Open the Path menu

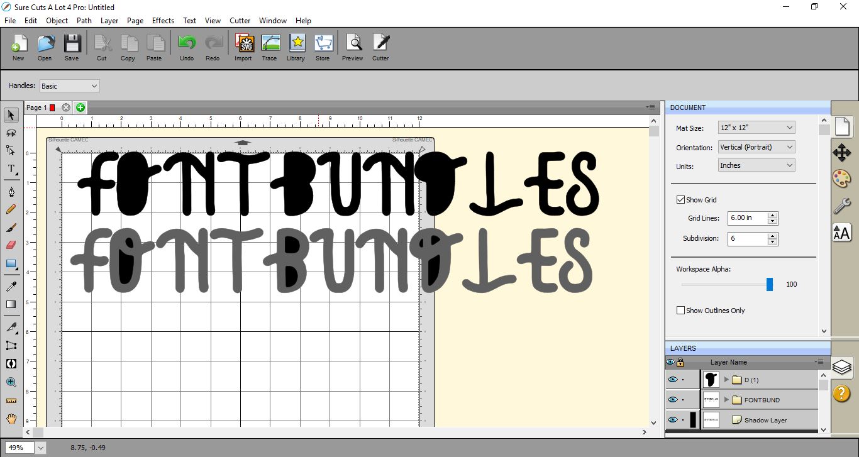[x=84, y=21]
